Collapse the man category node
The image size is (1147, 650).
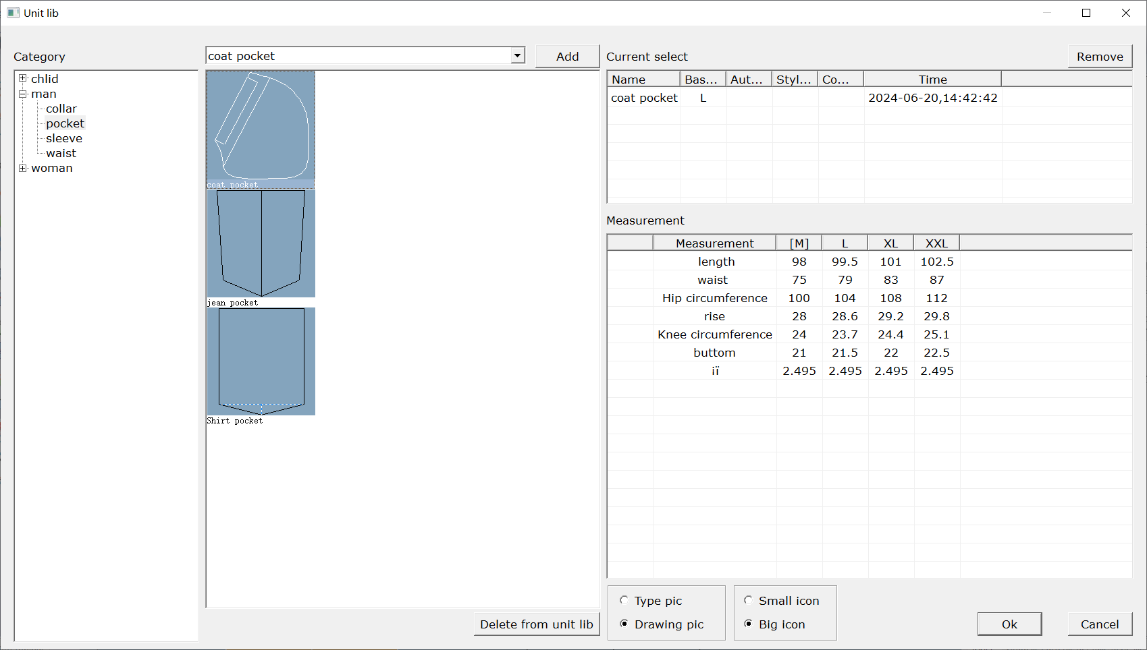[x=23, y=94]
